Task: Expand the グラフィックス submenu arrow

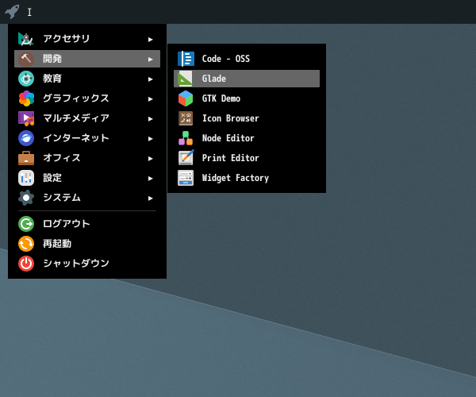Action: pos(150,99)
